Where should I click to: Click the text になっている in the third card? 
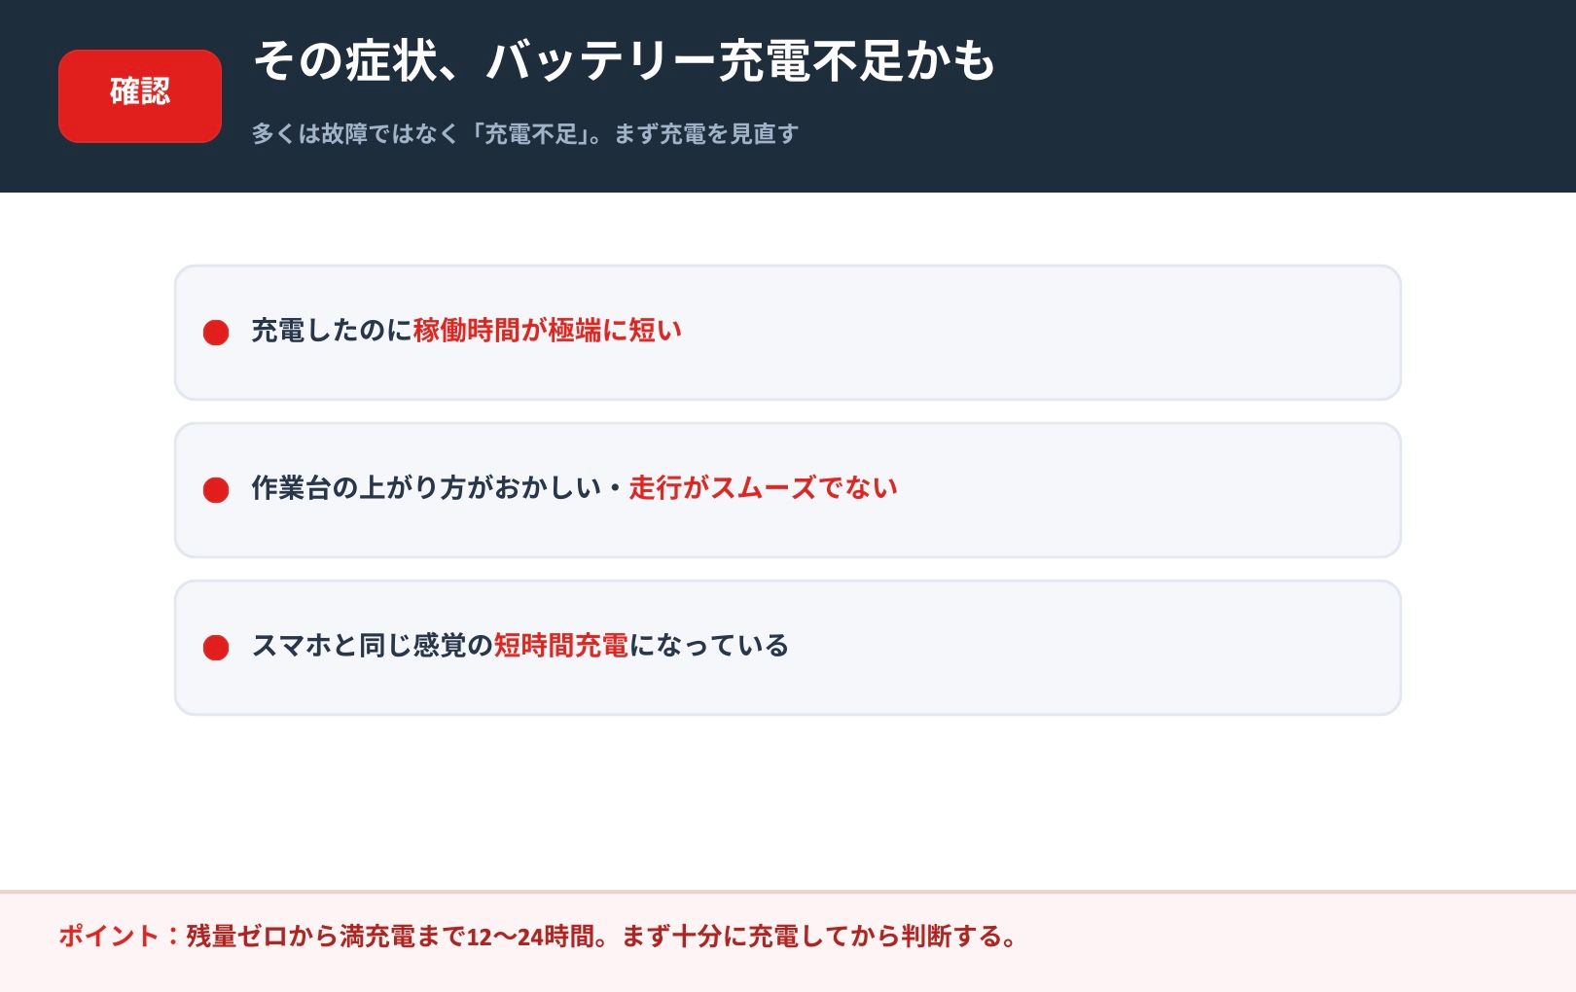click(x=709, y=646)
